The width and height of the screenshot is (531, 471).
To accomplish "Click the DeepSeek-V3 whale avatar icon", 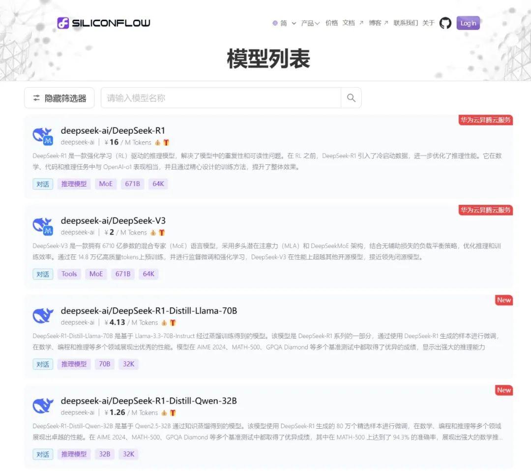I will tap(42, 224).
